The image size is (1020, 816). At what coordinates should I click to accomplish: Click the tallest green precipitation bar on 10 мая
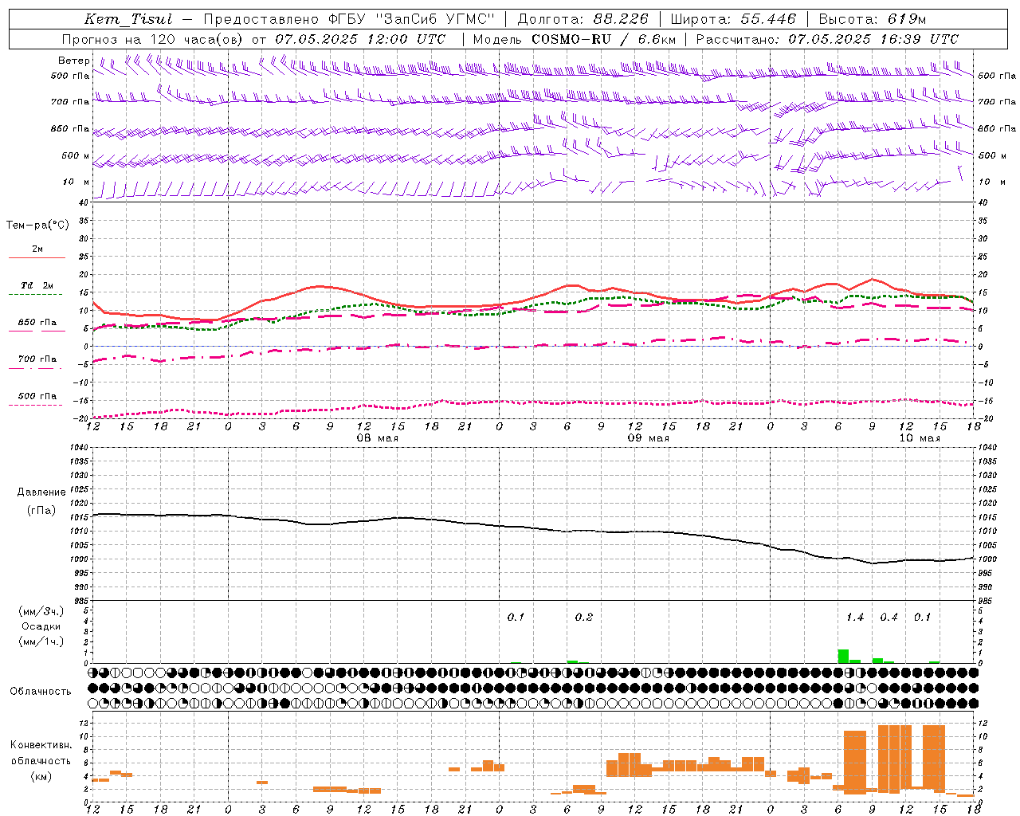[843, 656]
